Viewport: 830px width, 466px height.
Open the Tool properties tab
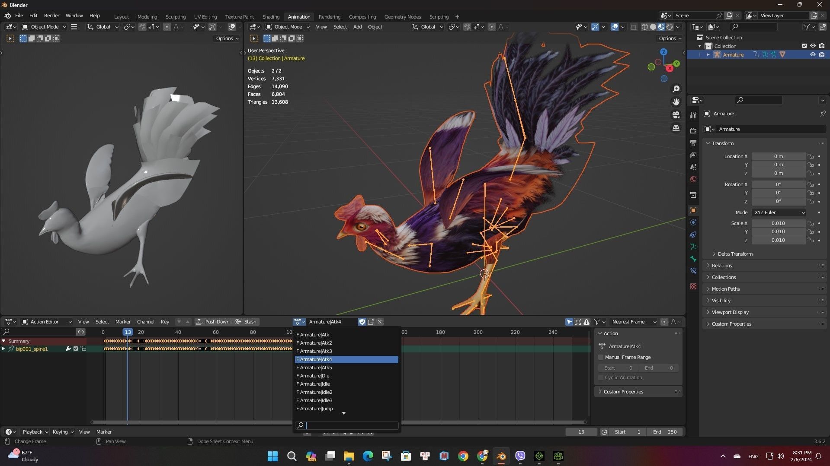pos(693,115)
